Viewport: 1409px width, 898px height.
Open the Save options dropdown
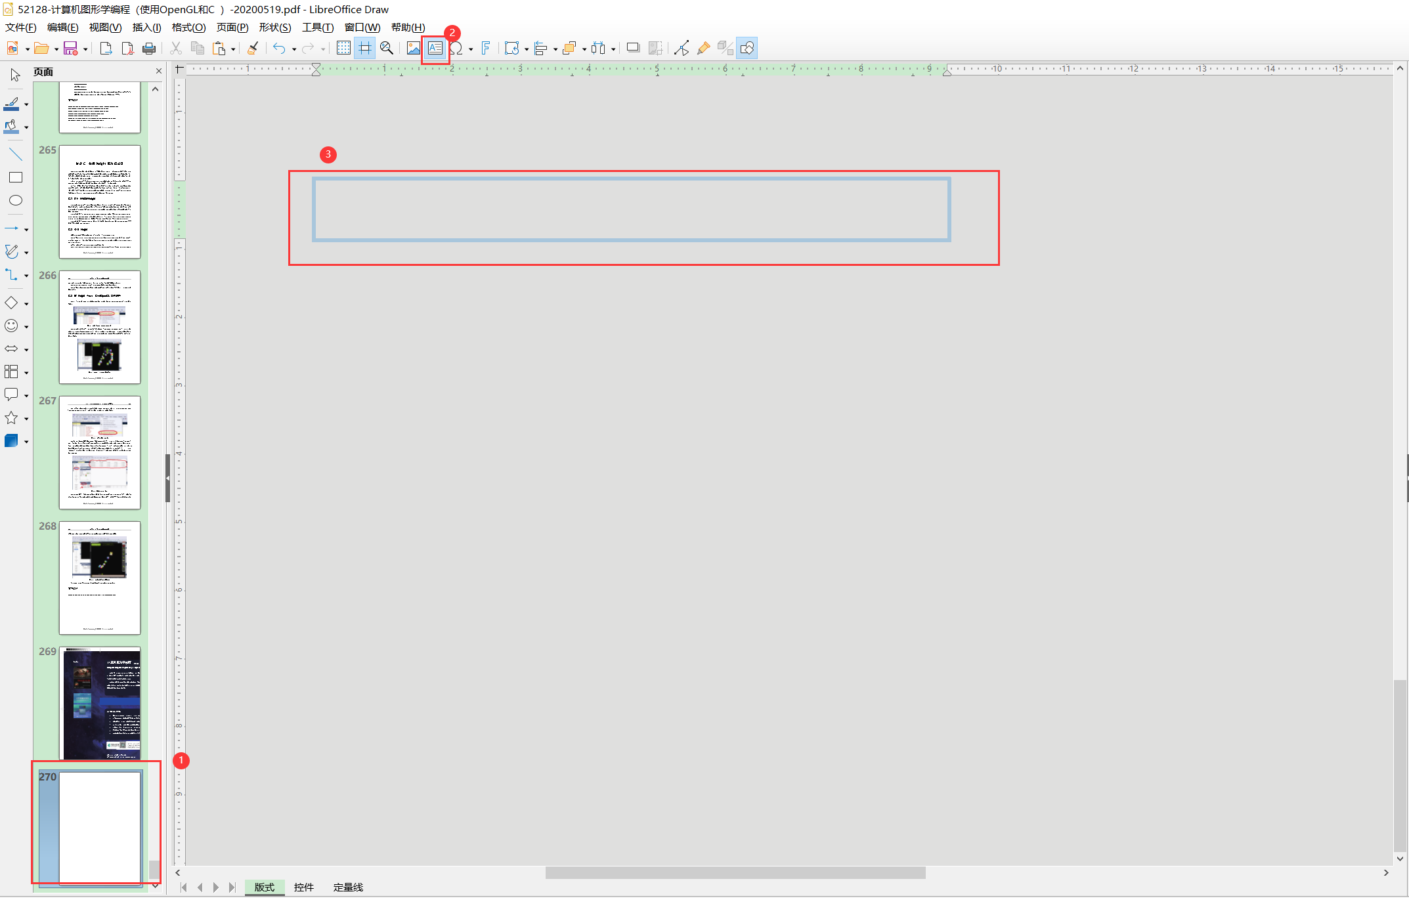click(x=85, y=49)
